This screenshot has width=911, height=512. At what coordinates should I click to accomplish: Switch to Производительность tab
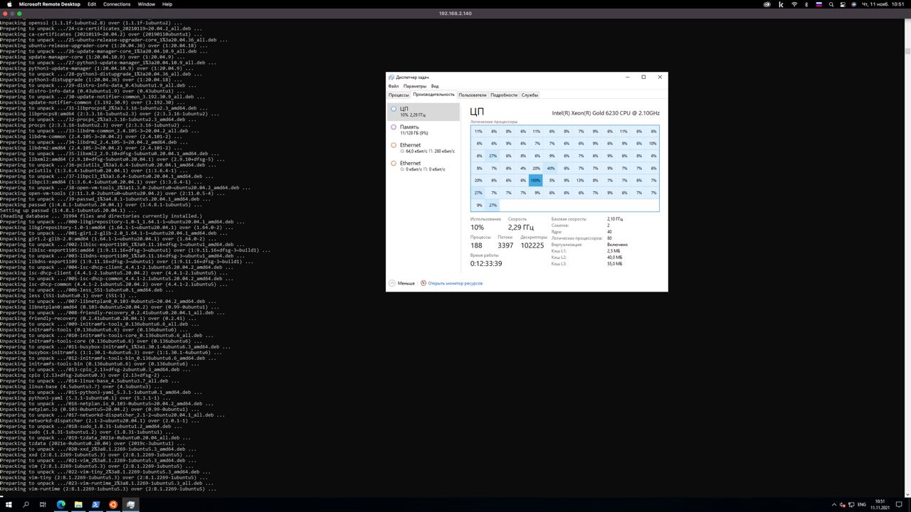433,95
